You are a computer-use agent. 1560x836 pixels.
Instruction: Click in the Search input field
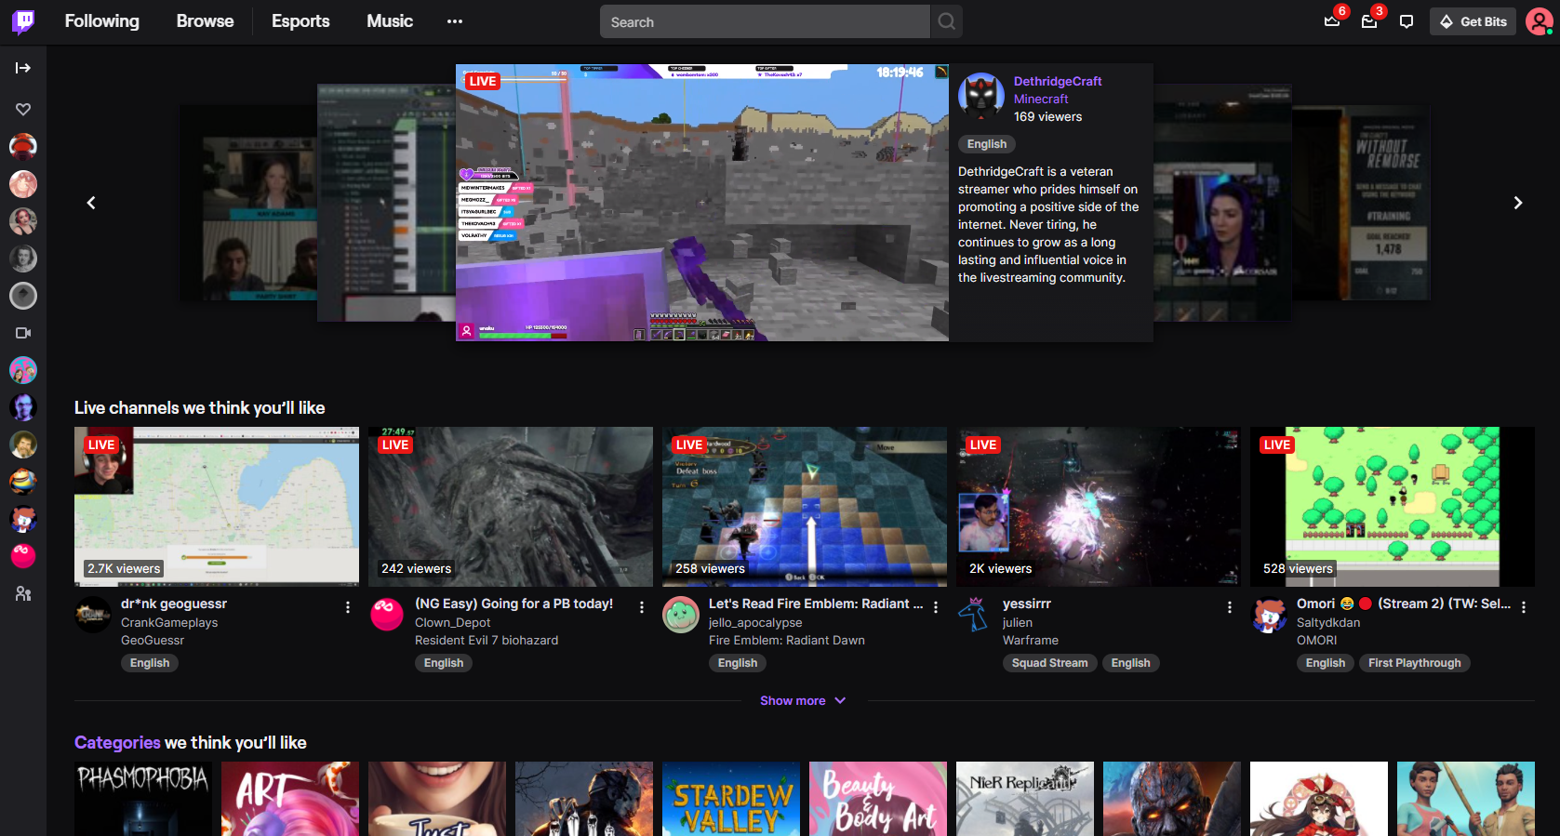[x=765, y=21]
